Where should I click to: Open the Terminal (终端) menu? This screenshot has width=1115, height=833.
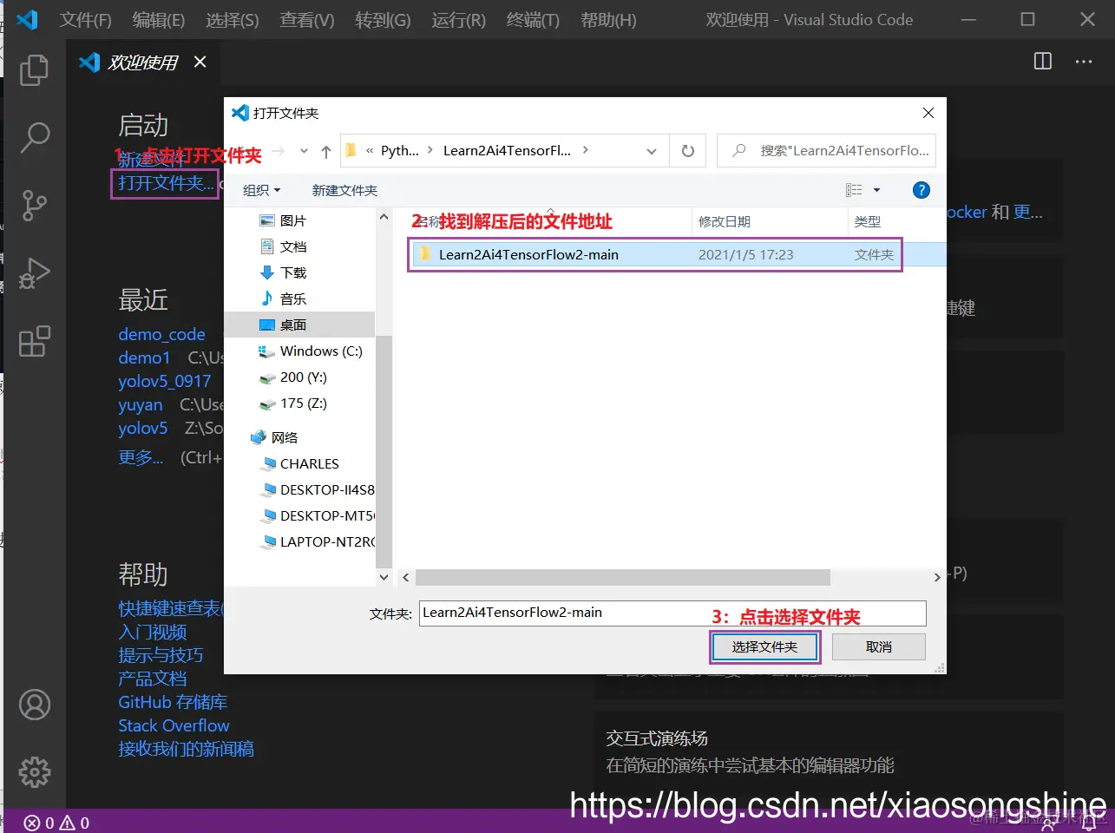533,19
